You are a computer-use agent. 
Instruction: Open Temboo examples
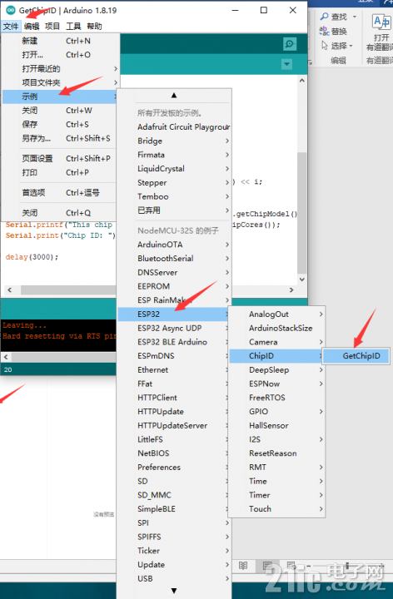point(174,196)
